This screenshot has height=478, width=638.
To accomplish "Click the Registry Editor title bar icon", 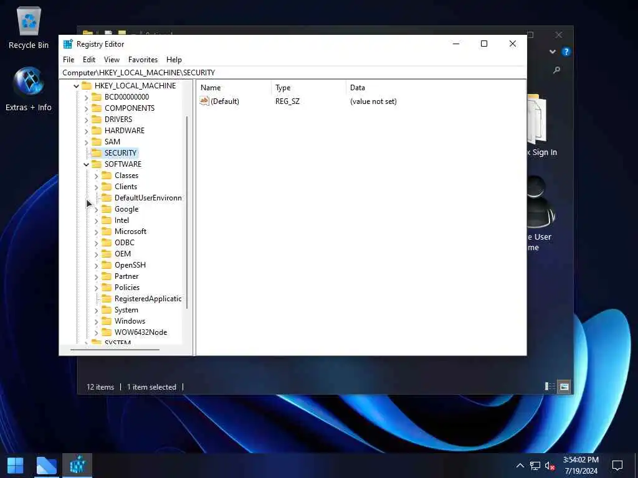I will click(68, 44).
